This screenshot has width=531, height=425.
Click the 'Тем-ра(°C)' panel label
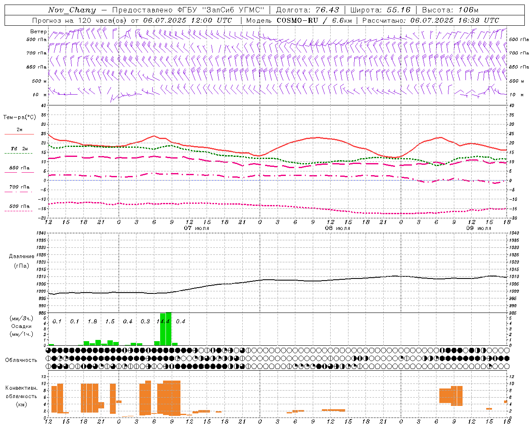(19, 117)
